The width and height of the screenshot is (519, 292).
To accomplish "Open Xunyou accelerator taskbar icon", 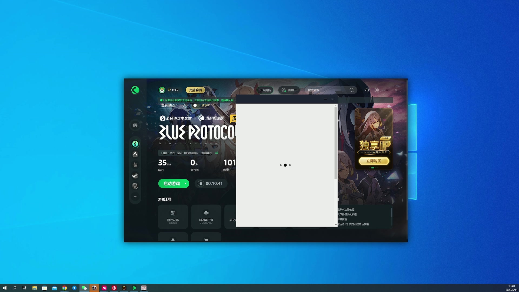I will 134,288.
